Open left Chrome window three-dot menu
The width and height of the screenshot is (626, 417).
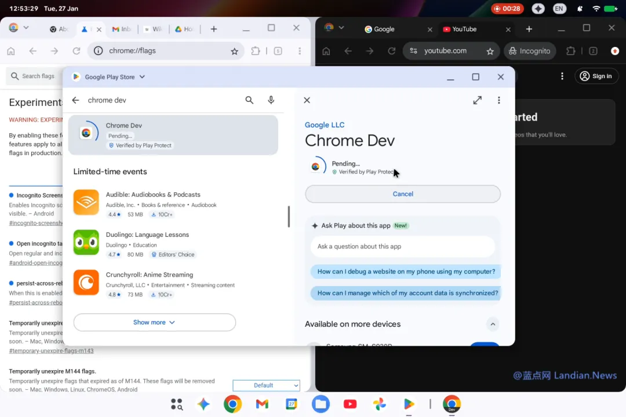tap(300, 51)
